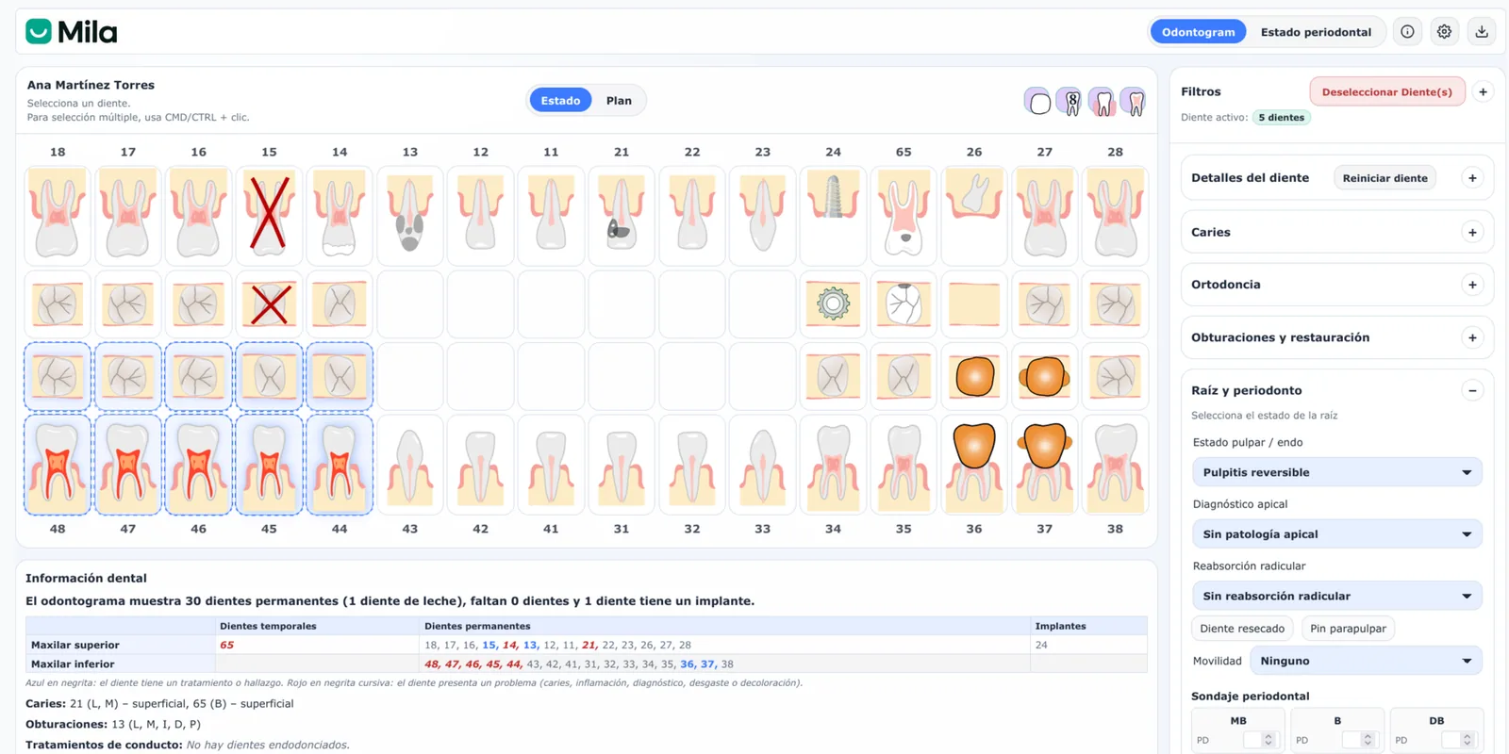Toggle the occlusal surface view icon
The height and width of the screenshot is (754, 1509).
[x=1037, y=102]
